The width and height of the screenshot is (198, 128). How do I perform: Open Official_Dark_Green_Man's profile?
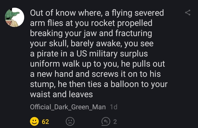pyautogui.click(x=68, y=107)
